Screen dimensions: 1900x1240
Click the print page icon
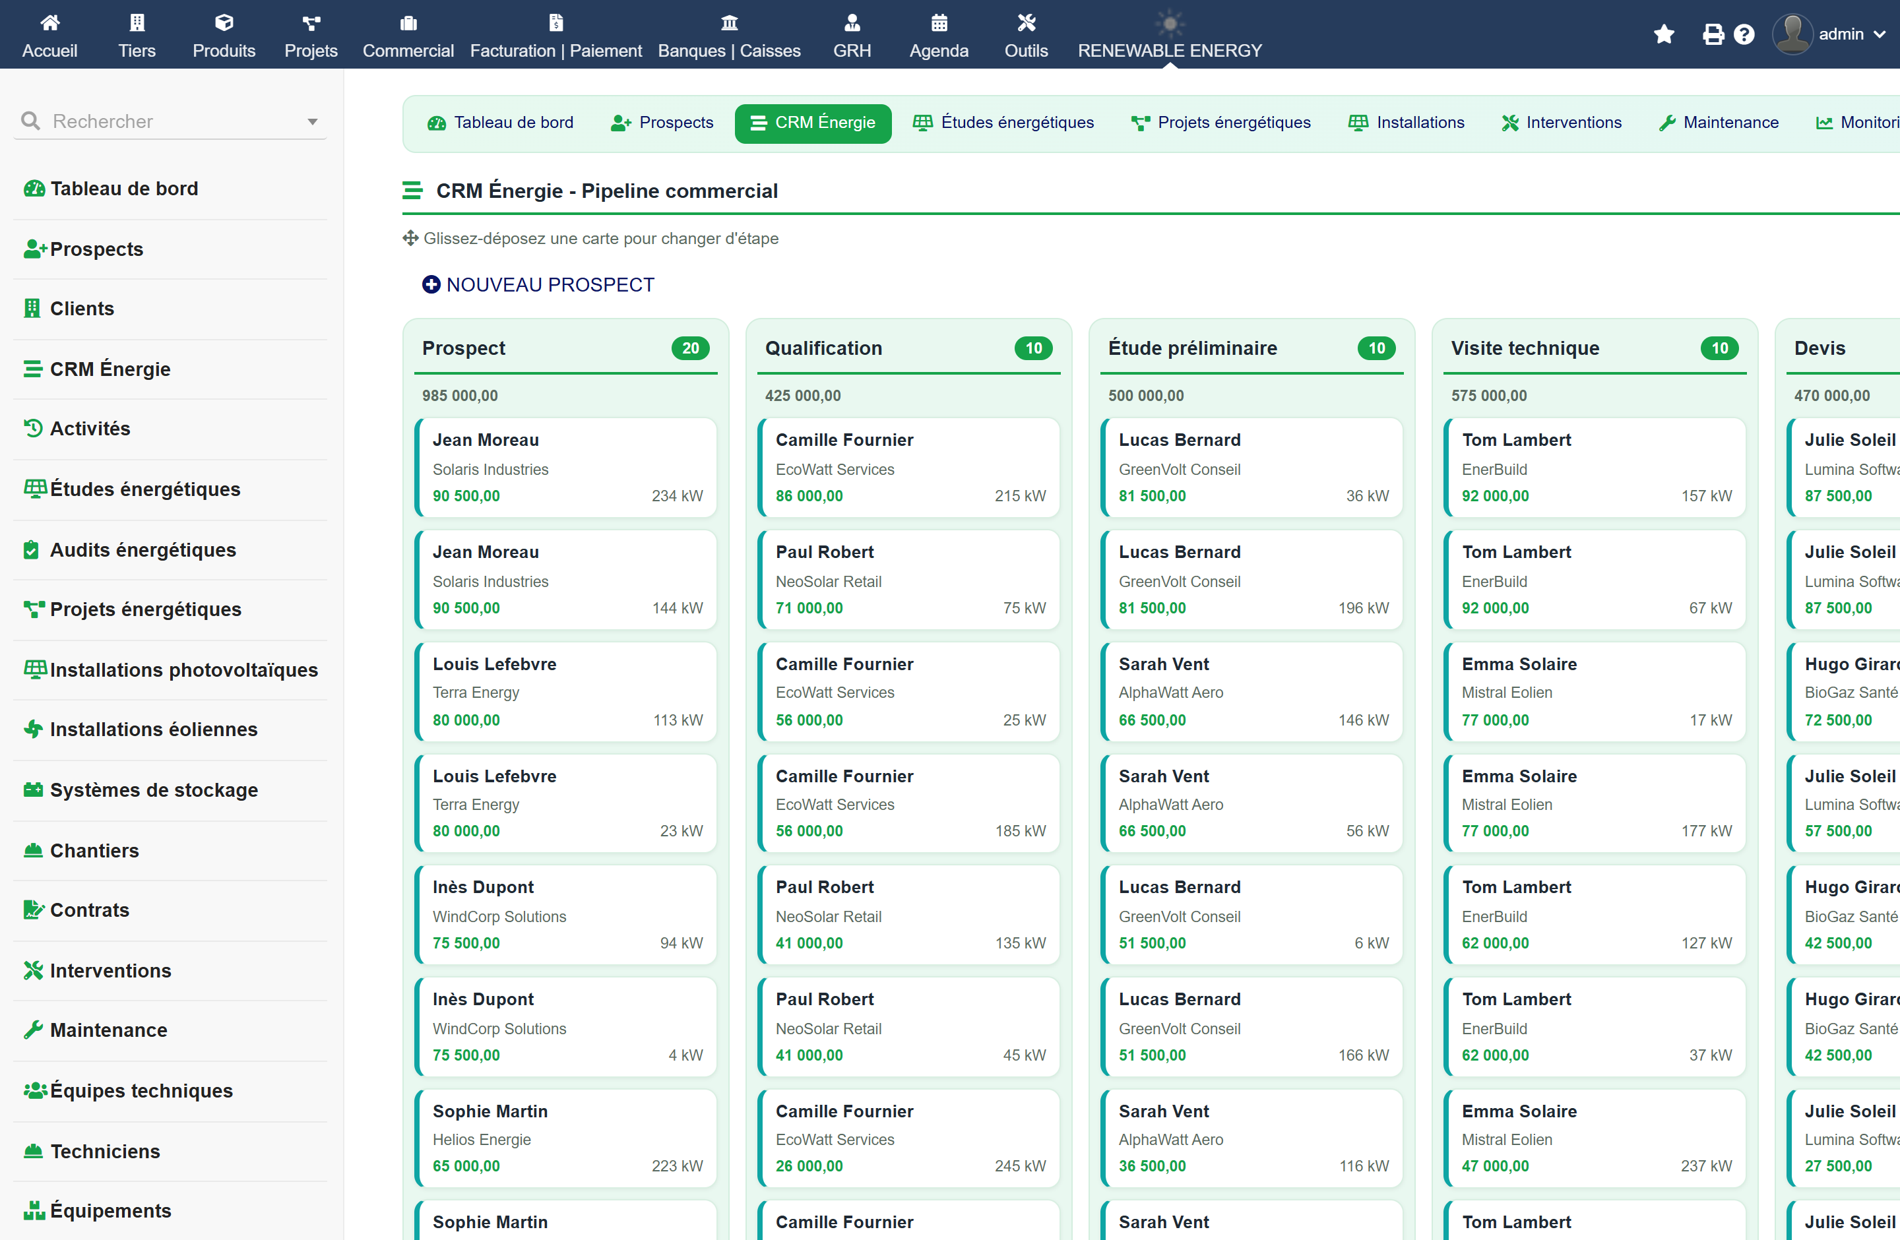click(1713, 34)
